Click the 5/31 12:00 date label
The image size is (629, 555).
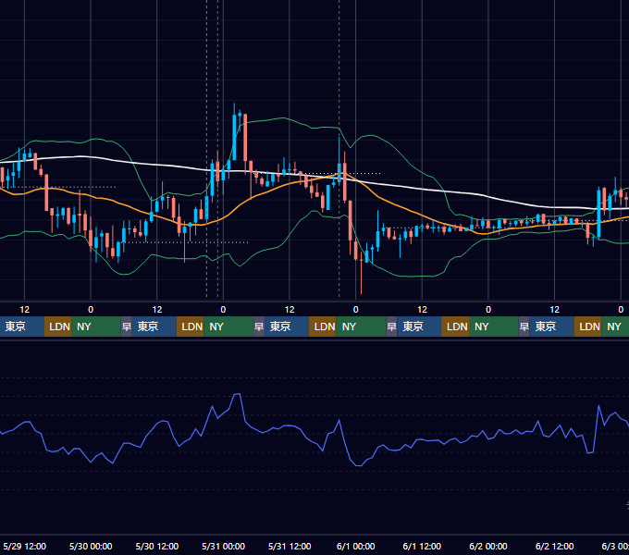click(x=290, y=546)
